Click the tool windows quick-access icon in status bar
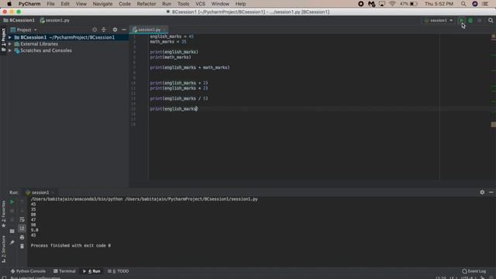This screenshot has height=279, width=496. (4, 277)
